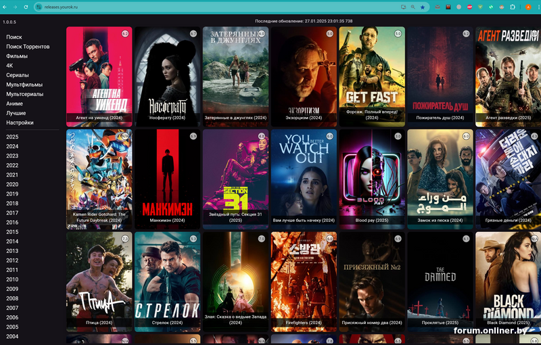Open the Kamen Rider Gotchard poster
This screenshot has width=541, height=345.
pos(99,179)
